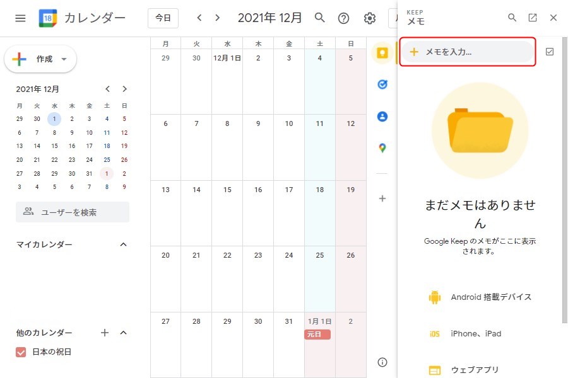Create a new list with checkbox icon
This screenshot has height=378, width=568.
pyautogui.click(x=549, y=52)
